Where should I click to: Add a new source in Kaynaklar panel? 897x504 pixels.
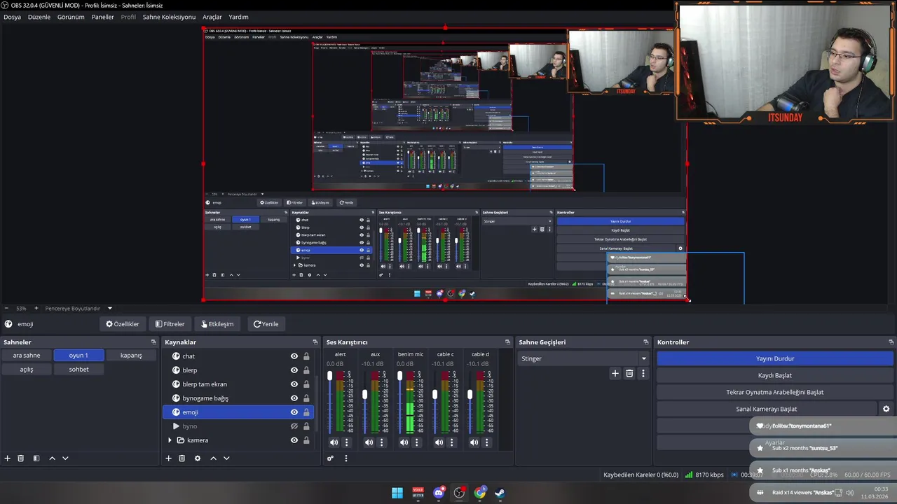(168, 458)
